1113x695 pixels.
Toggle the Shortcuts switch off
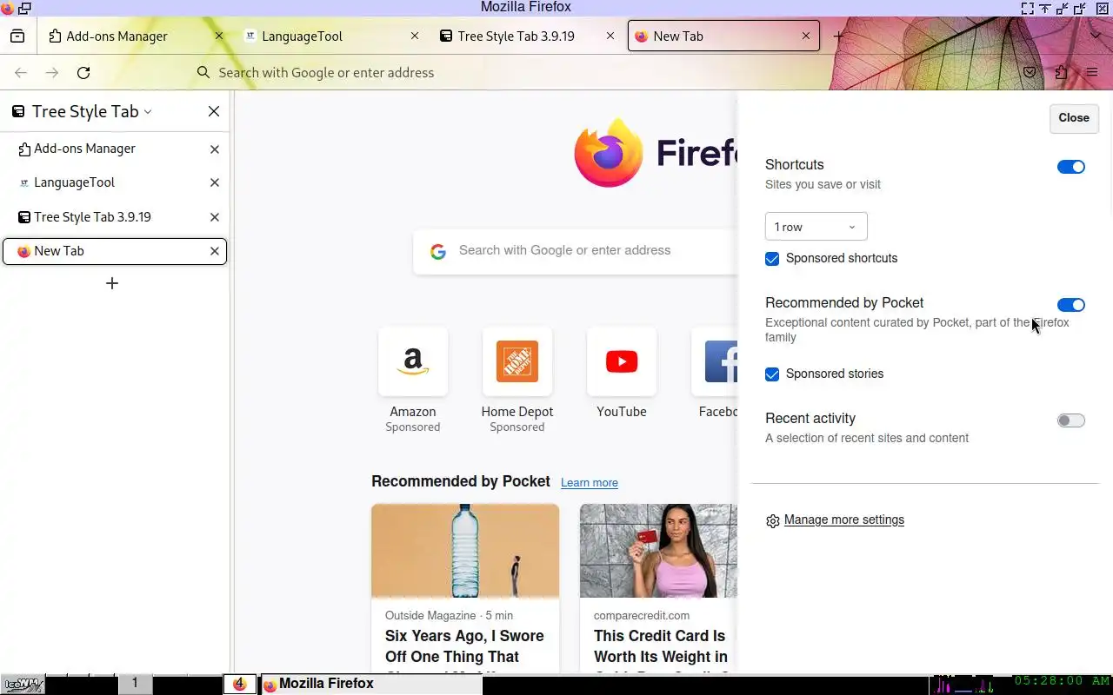pyautogui.click(x=1071, y=167)
